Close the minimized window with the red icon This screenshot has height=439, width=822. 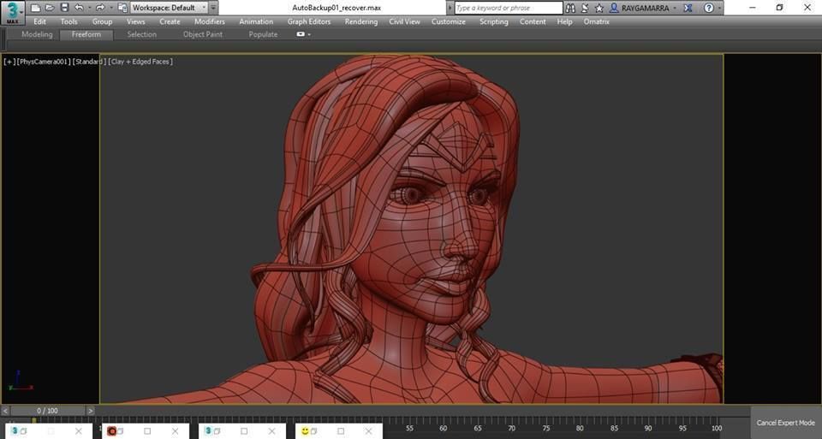pos(175,431)
